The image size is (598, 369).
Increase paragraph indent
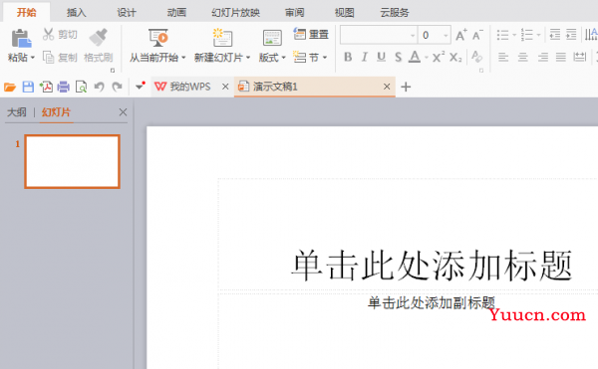click(x=571, y=35)
